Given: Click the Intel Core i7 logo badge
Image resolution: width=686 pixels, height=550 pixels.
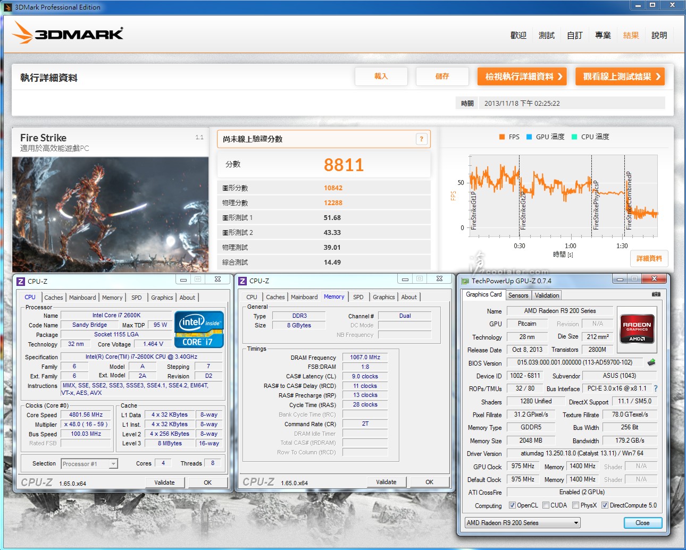Looking at the screenshot, I should 199,329.
